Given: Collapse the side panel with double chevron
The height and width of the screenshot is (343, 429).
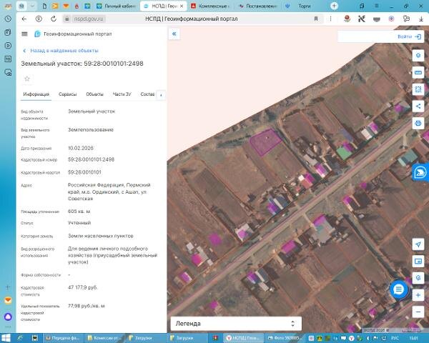Looking at the screenshot, I should click(x=174, y=34).
